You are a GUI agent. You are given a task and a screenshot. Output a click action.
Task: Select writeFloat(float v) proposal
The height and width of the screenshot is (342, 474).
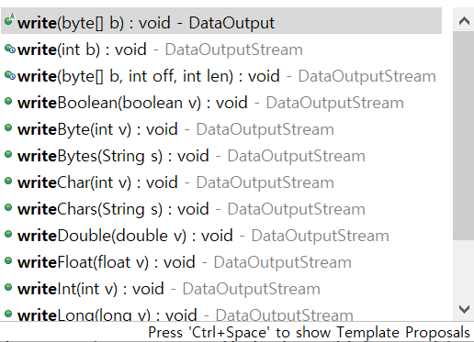221,262
